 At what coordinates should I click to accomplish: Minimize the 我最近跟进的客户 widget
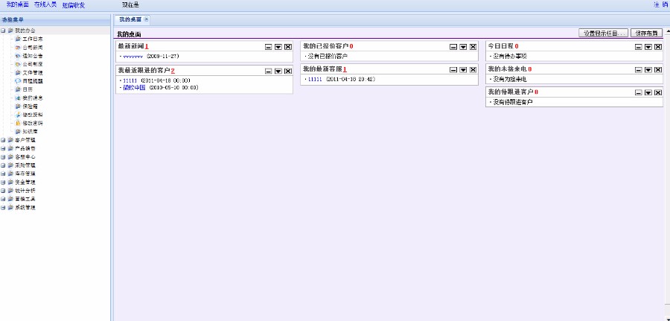tap(268, 71)
